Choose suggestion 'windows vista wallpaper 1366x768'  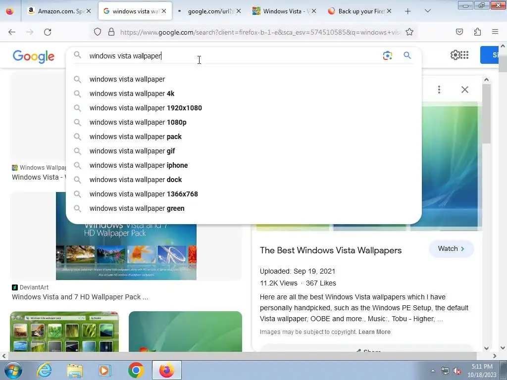click(244, 194)
